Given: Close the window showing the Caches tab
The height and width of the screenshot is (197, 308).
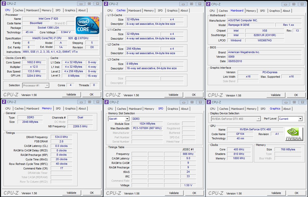Looking at the screenshot, I should [199, 4].
